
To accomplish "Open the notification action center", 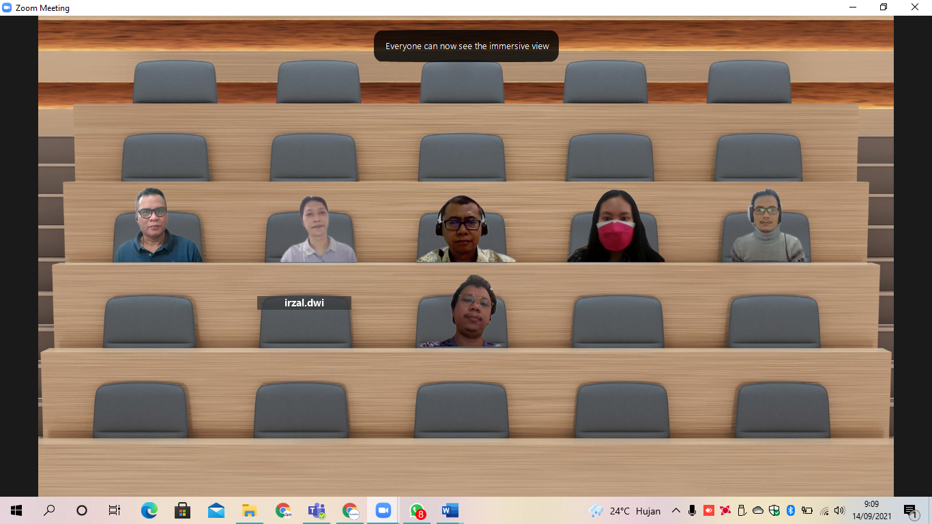I will (910, 511).
